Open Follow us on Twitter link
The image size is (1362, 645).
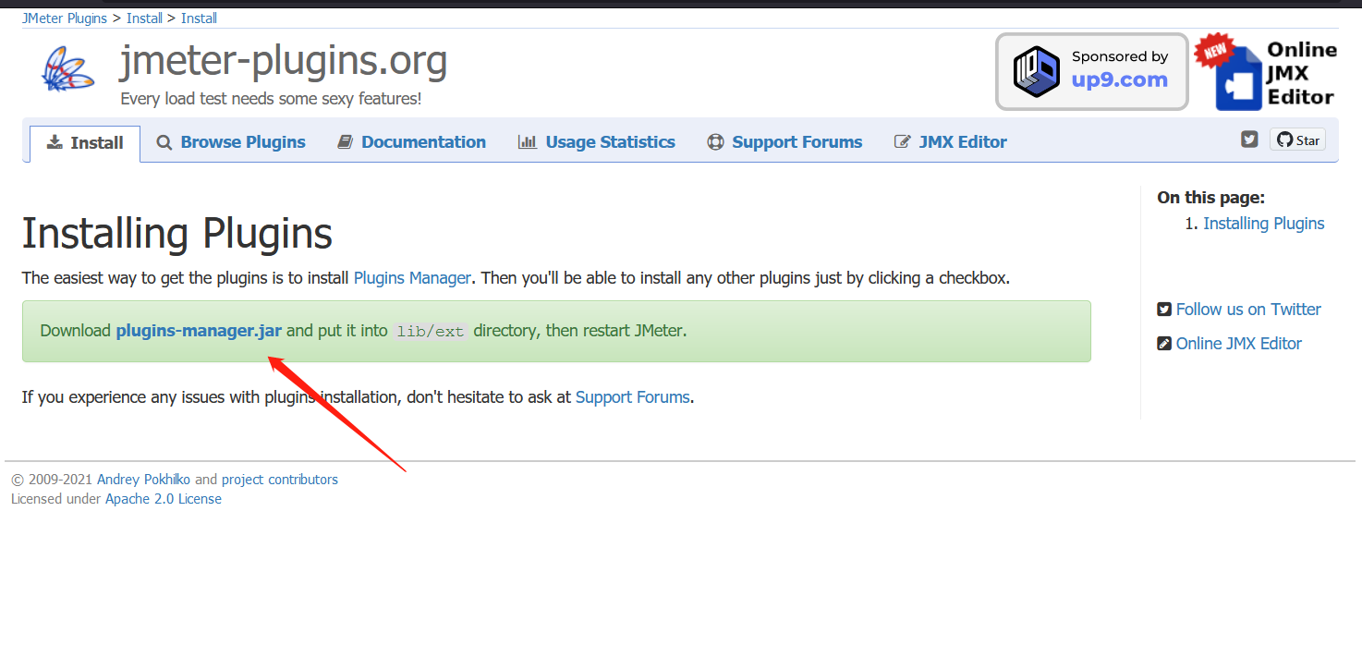click(1248, 310)
